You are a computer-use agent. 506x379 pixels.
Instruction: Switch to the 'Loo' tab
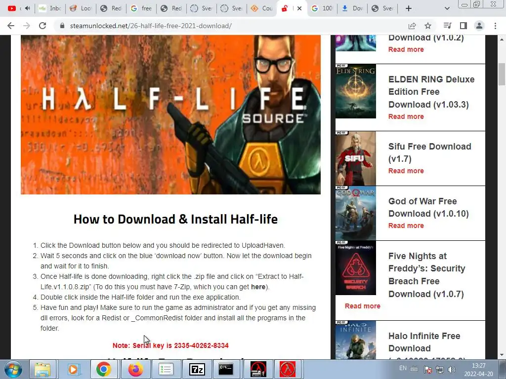click(81, 8)
